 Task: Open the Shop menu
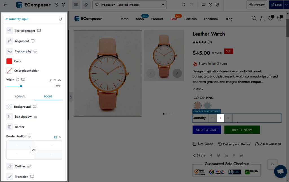(140, 19)
